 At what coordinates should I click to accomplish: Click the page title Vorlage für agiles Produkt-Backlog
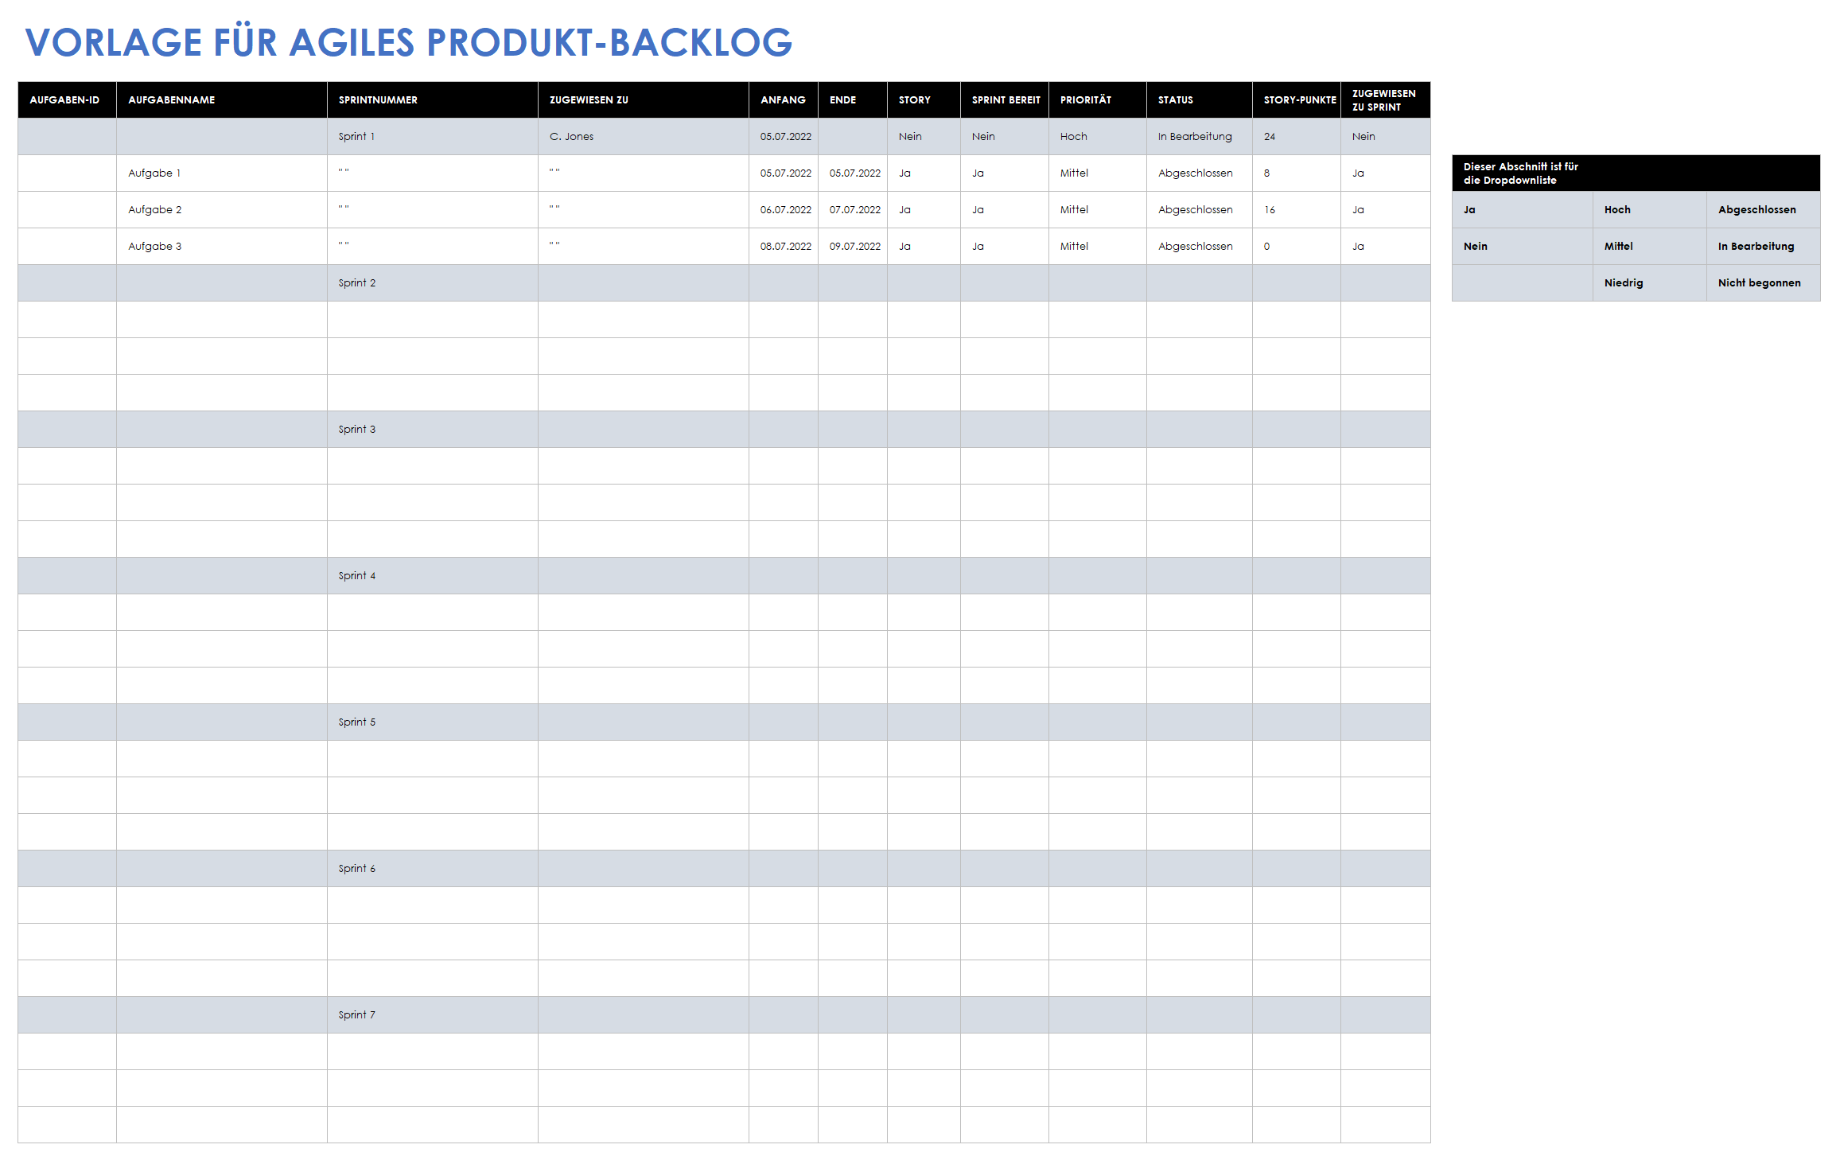[409, 41]
